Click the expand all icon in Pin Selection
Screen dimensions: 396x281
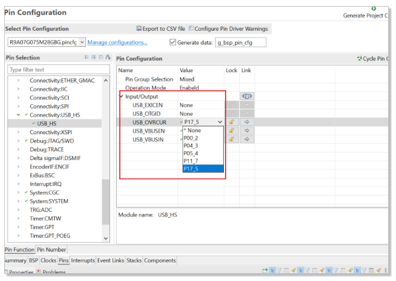point(94,57)
